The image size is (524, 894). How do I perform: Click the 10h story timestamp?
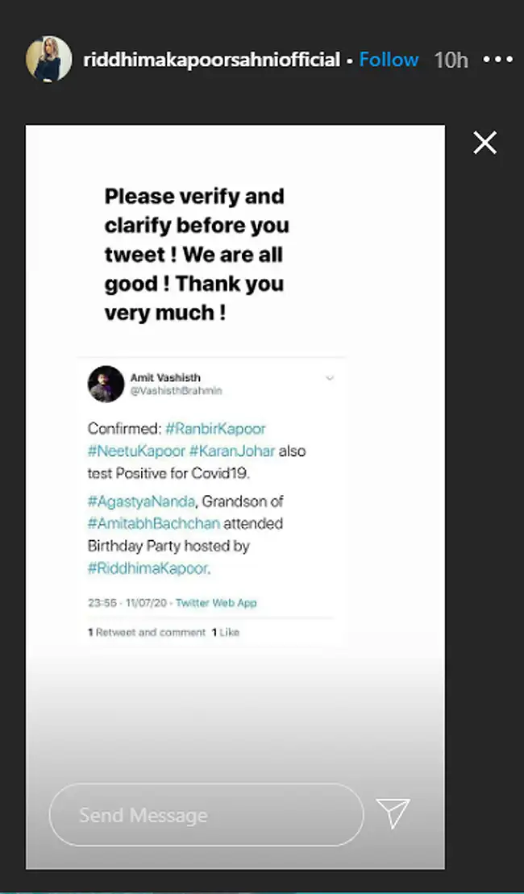[451, 60]
